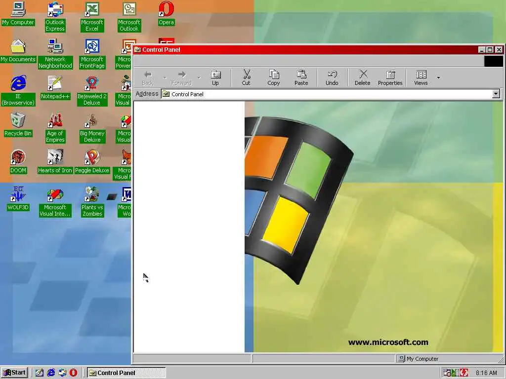Select the IE (Browservice) desktop icon
The height and width of the screenshot is (379, 506).
tap(18, 91)
